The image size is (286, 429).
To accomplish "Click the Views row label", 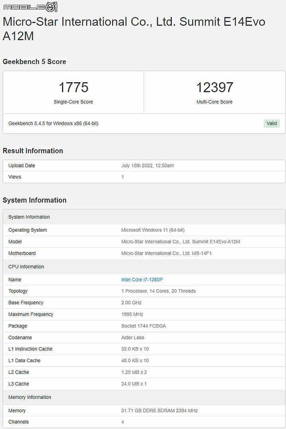I will point(15,177).
